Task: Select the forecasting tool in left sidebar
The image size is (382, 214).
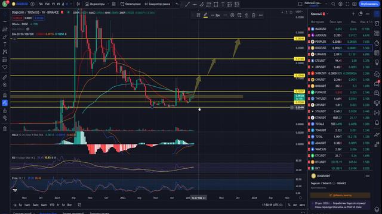Action: click(x=5, y=59)
